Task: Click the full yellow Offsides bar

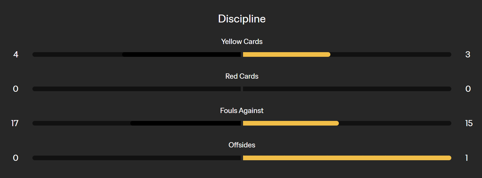Action: coord(347,158)
